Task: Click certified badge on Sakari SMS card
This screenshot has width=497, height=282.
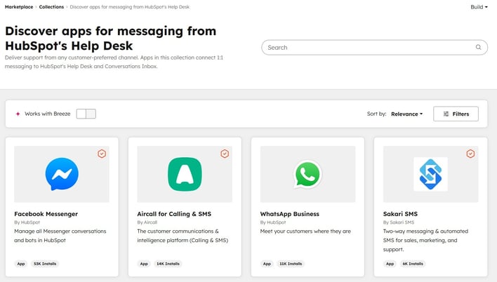Action: pyautogui.click(x=470, y=154)
